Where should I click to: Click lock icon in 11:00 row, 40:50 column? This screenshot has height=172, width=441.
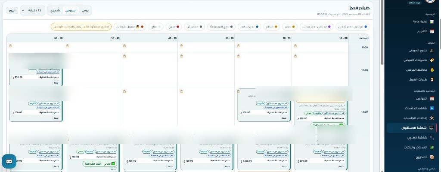(68, 45)
